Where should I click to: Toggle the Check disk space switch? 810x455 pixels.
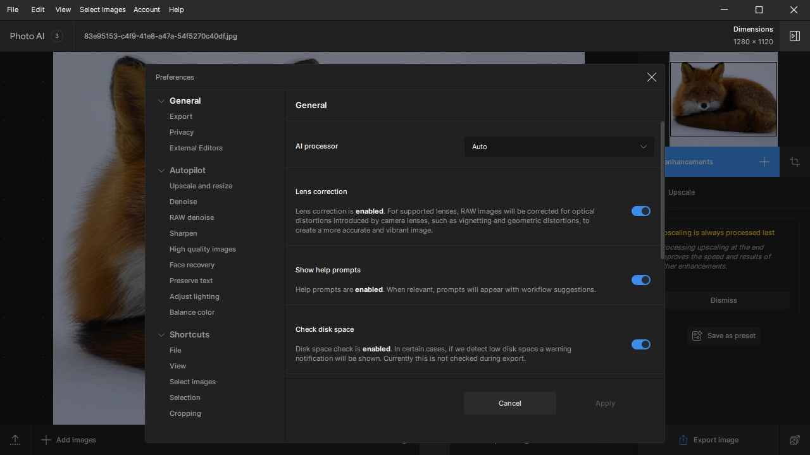[640, 344]
